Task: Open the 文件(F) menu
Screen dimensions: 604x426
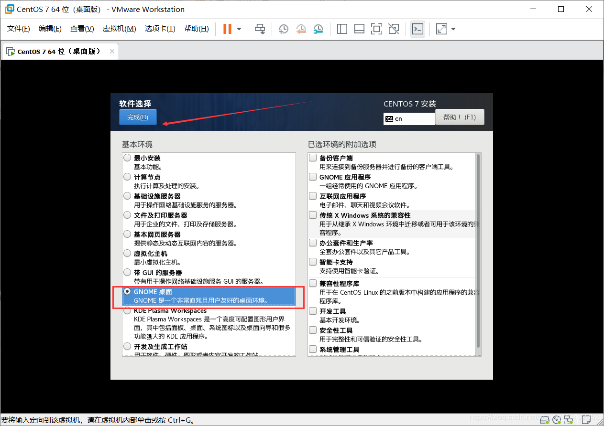Action: point(19,29)
